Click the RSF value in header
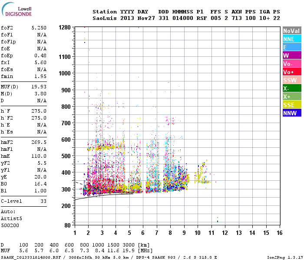The height and width of the screenshot is (260, 304). pyautogui.click(x=202, y=18)
